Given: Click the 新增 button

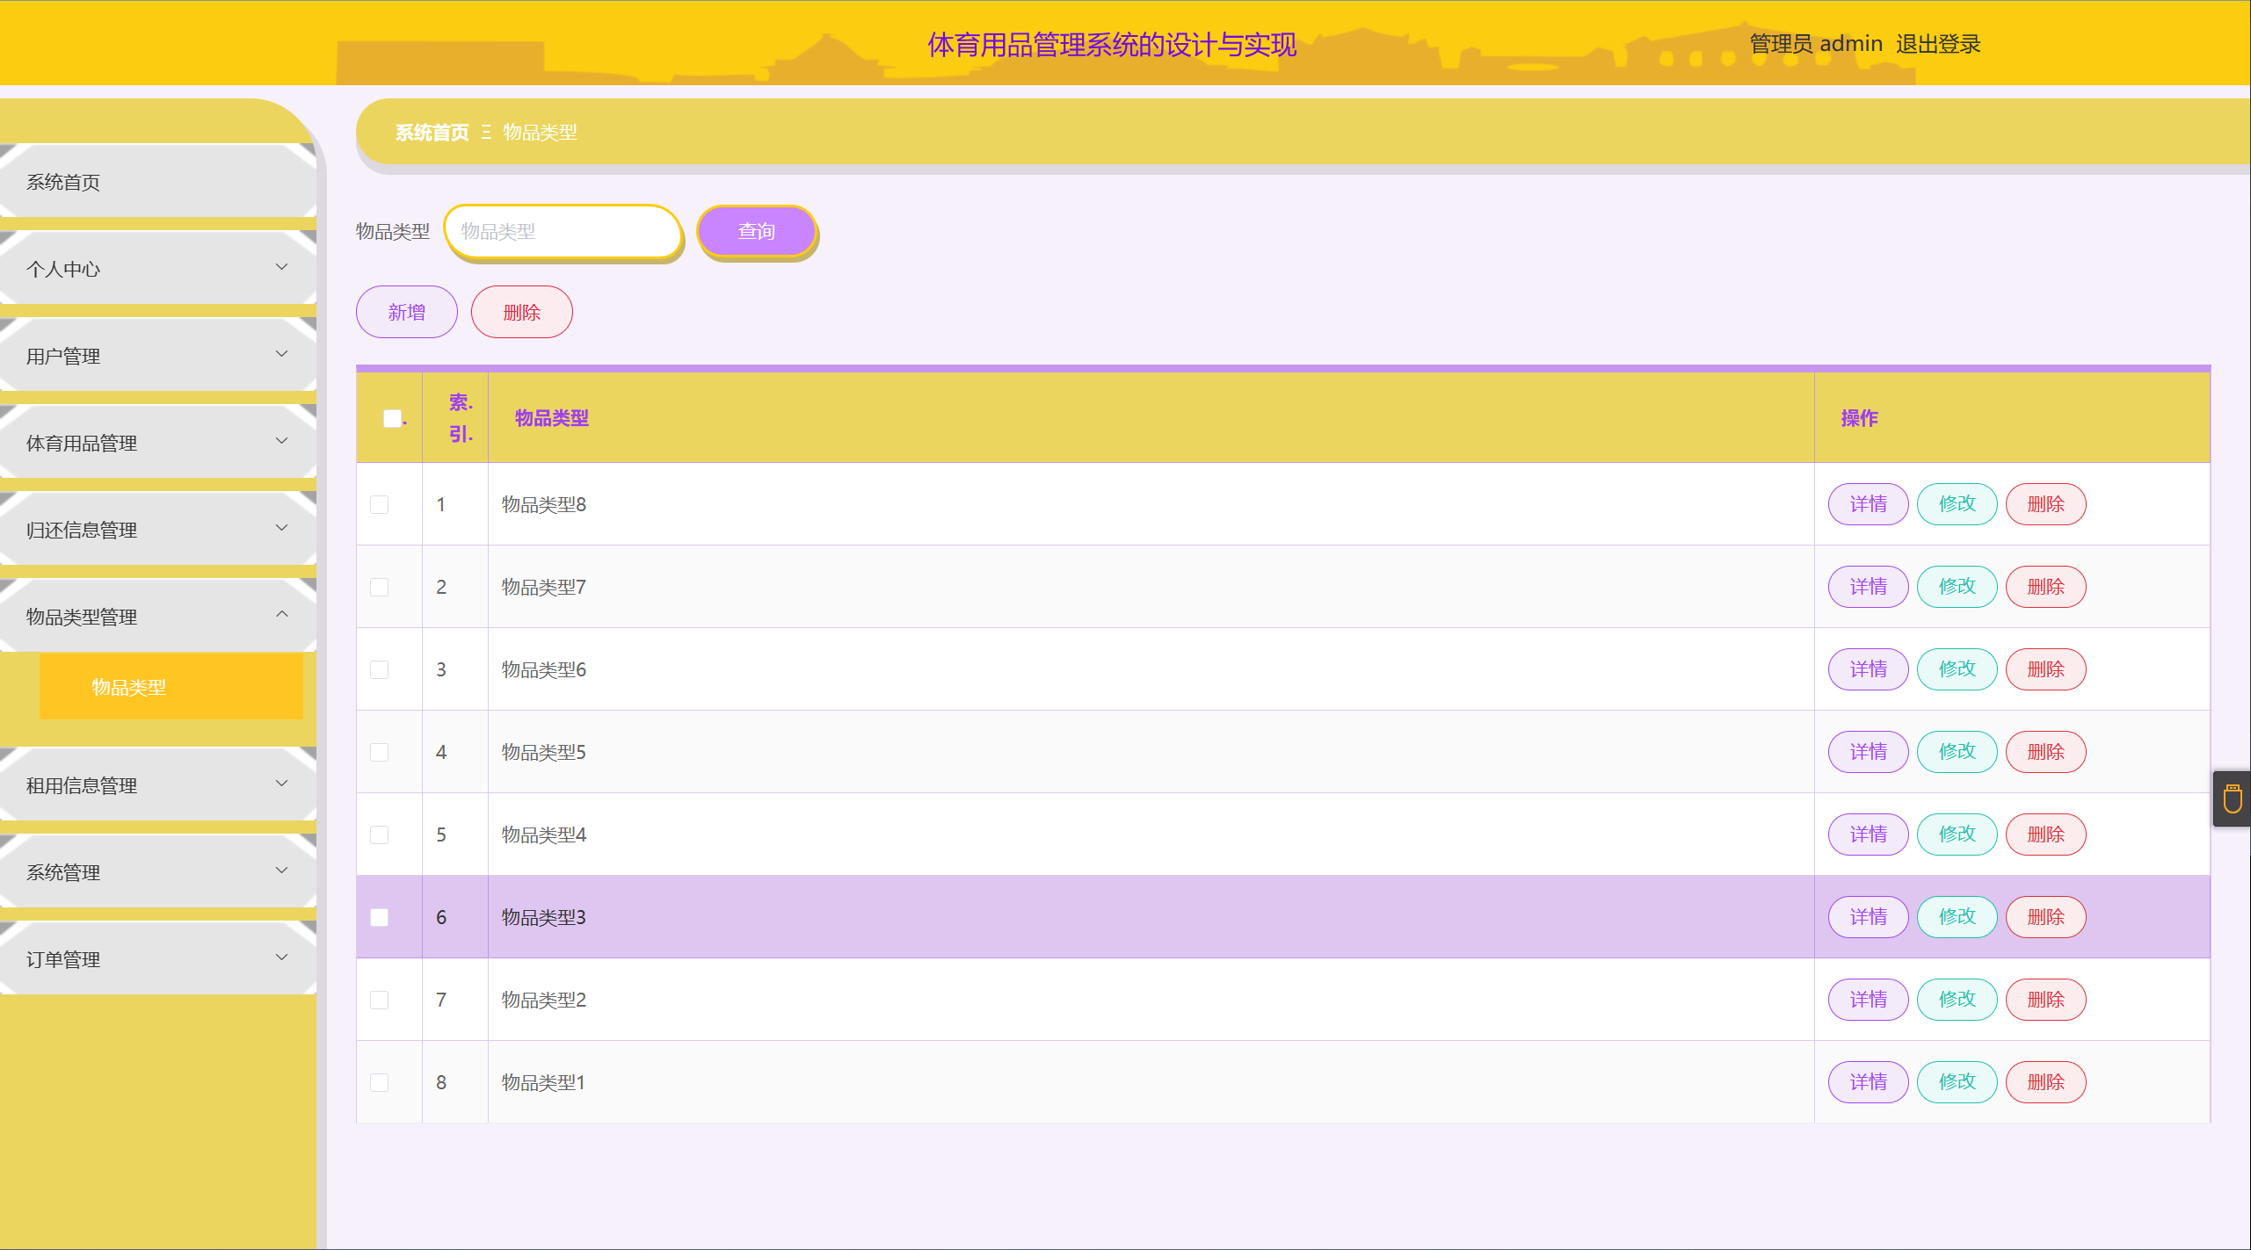Looking at the screenshot, I should click(x=406, y=312).
